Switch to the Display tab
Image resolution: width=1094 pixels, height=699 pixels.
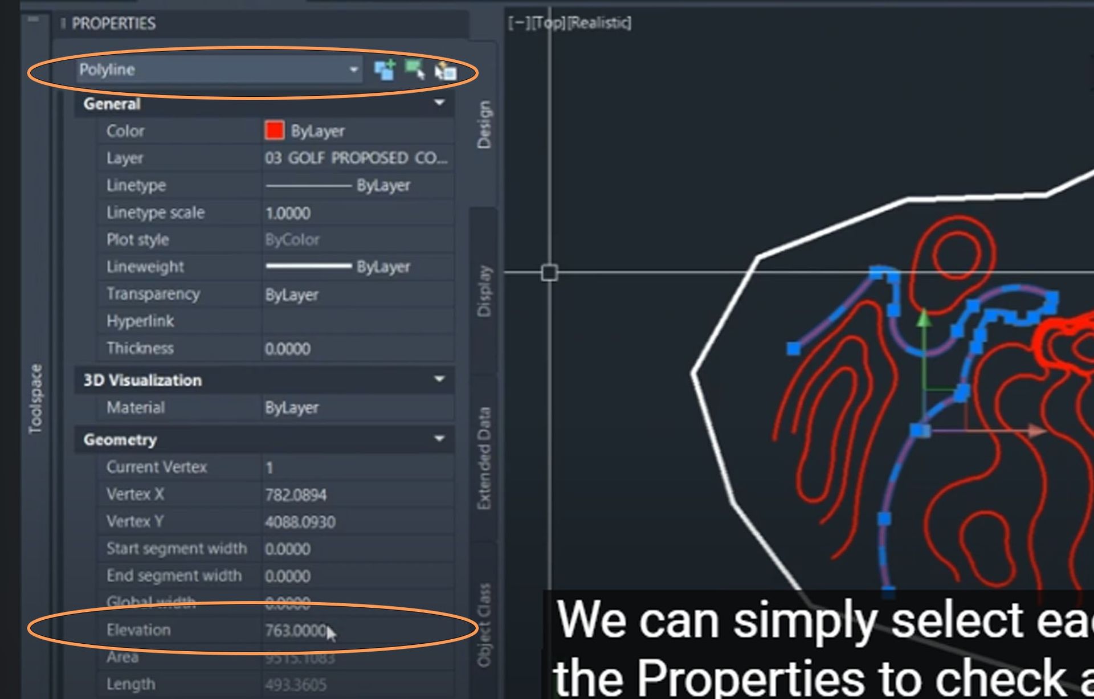tap(483, 291)
